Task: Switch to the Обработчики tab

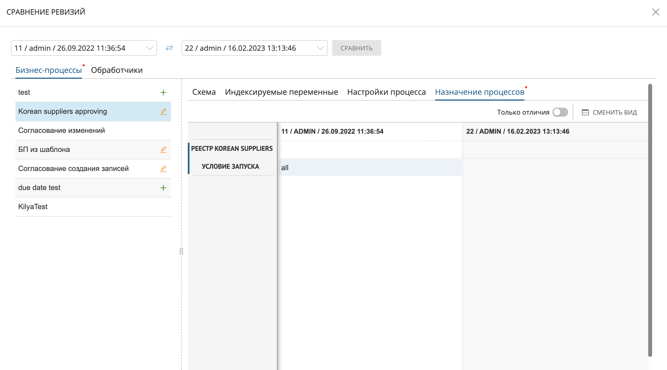Action: click(x=117, y=70)
